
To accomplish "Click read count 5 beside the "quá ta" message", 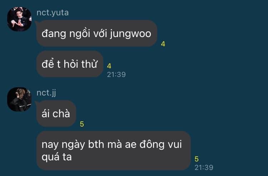I will tap(197, 159).
